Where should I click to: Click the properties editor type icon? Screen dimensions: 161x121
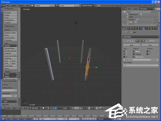click(124, 28)
